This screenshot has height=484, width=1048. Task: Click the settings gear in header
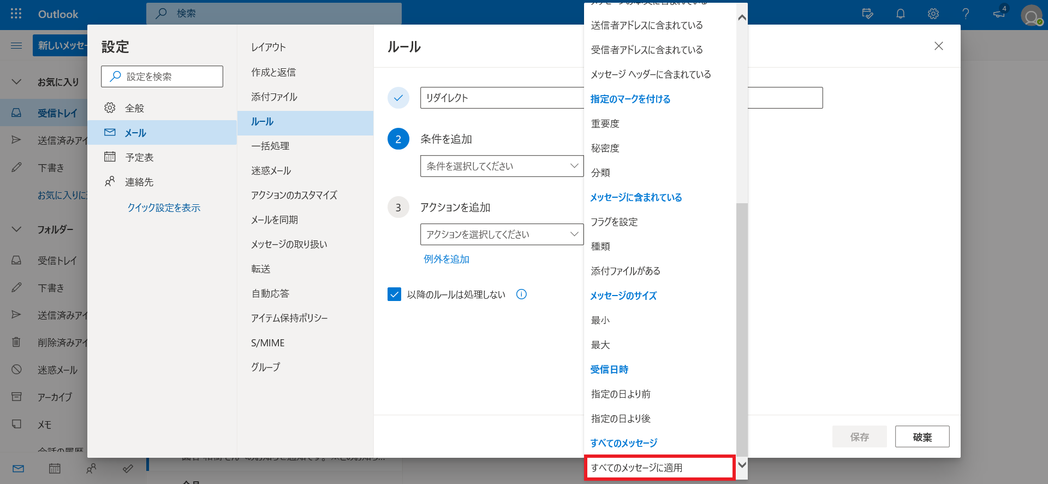click(933, 14)
